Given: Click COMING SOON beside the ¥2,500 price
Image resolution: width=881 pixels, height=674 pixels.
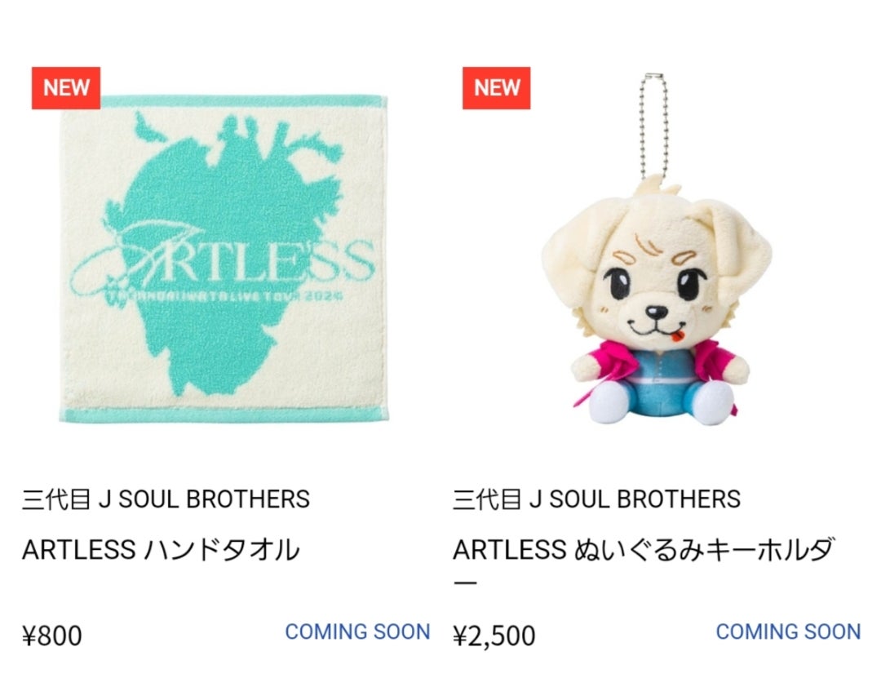Looking at the screenshot, I should pyautogui.click(x=788, y=632).
